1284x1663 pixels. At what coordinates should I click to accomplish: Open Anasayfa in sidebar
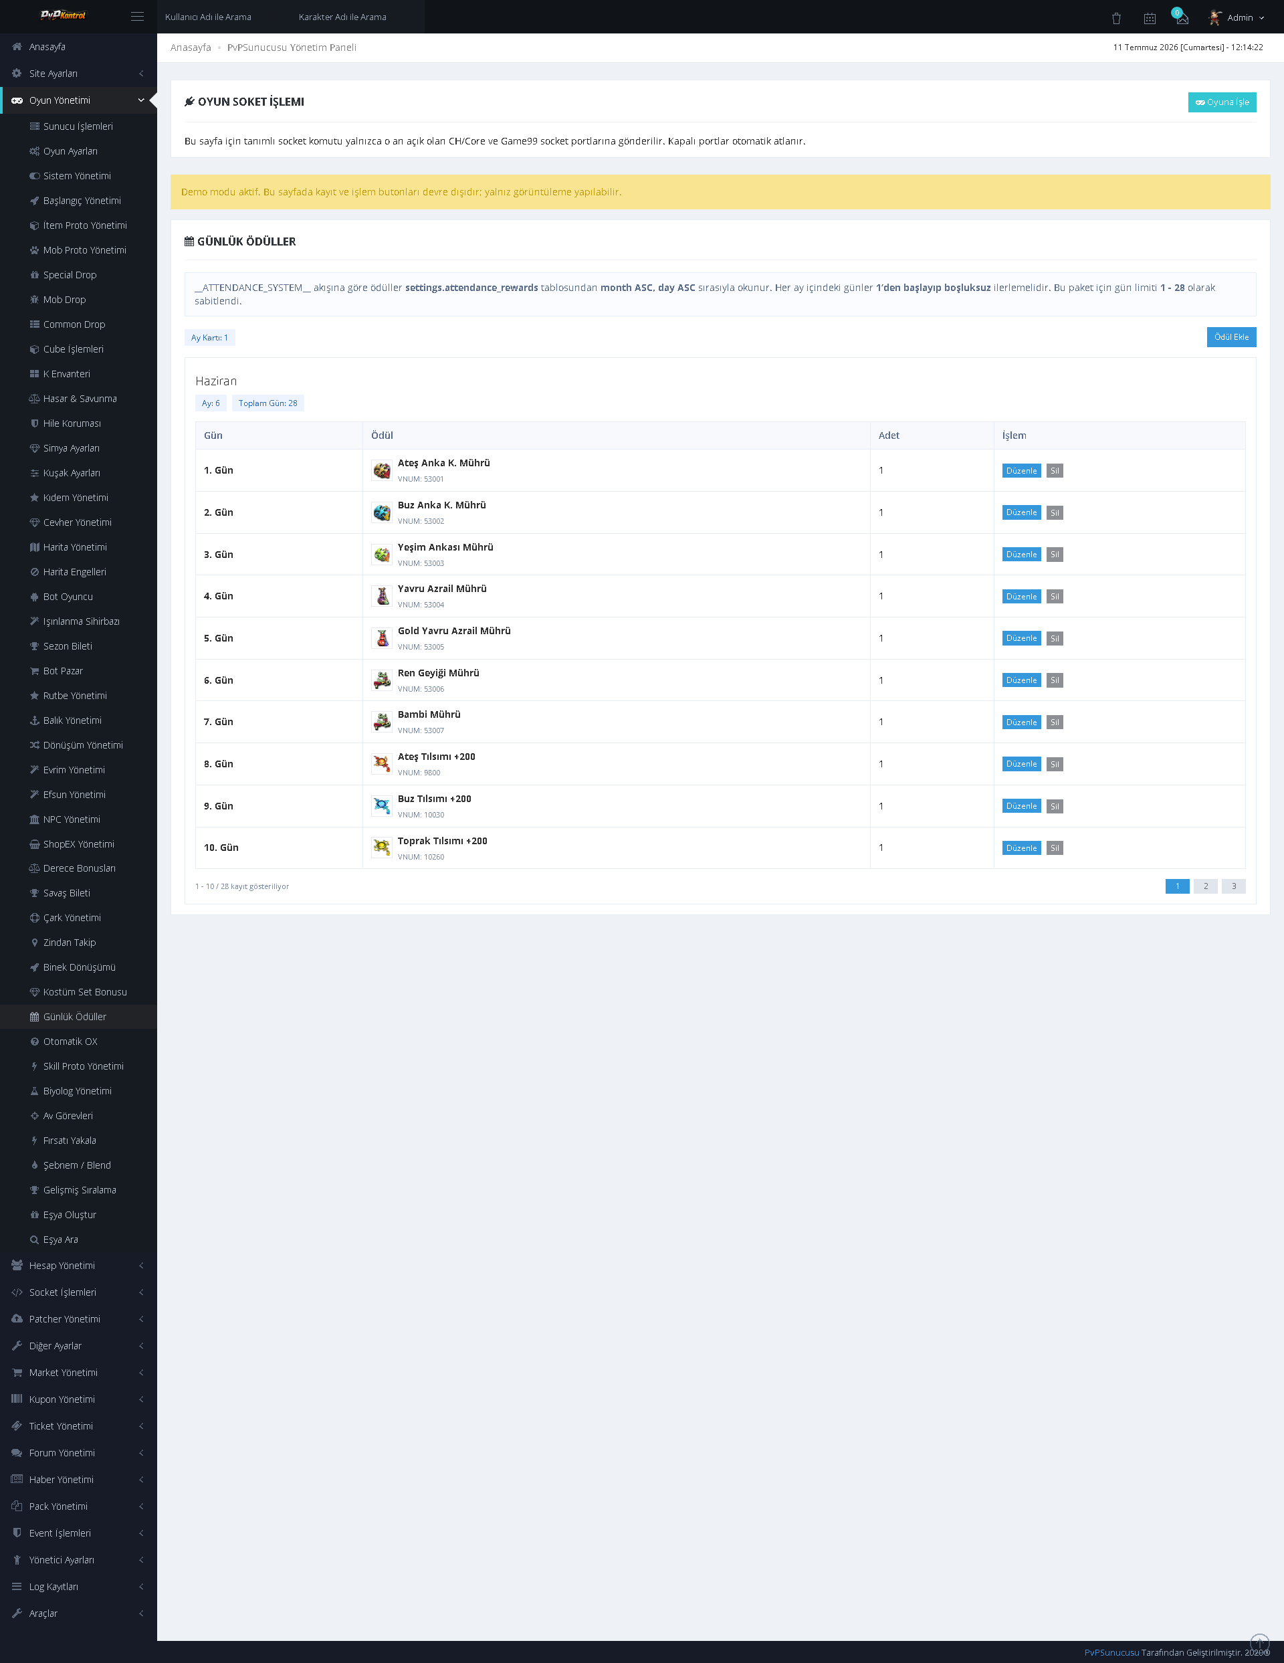pyautogui.click(x=78, y=46)
